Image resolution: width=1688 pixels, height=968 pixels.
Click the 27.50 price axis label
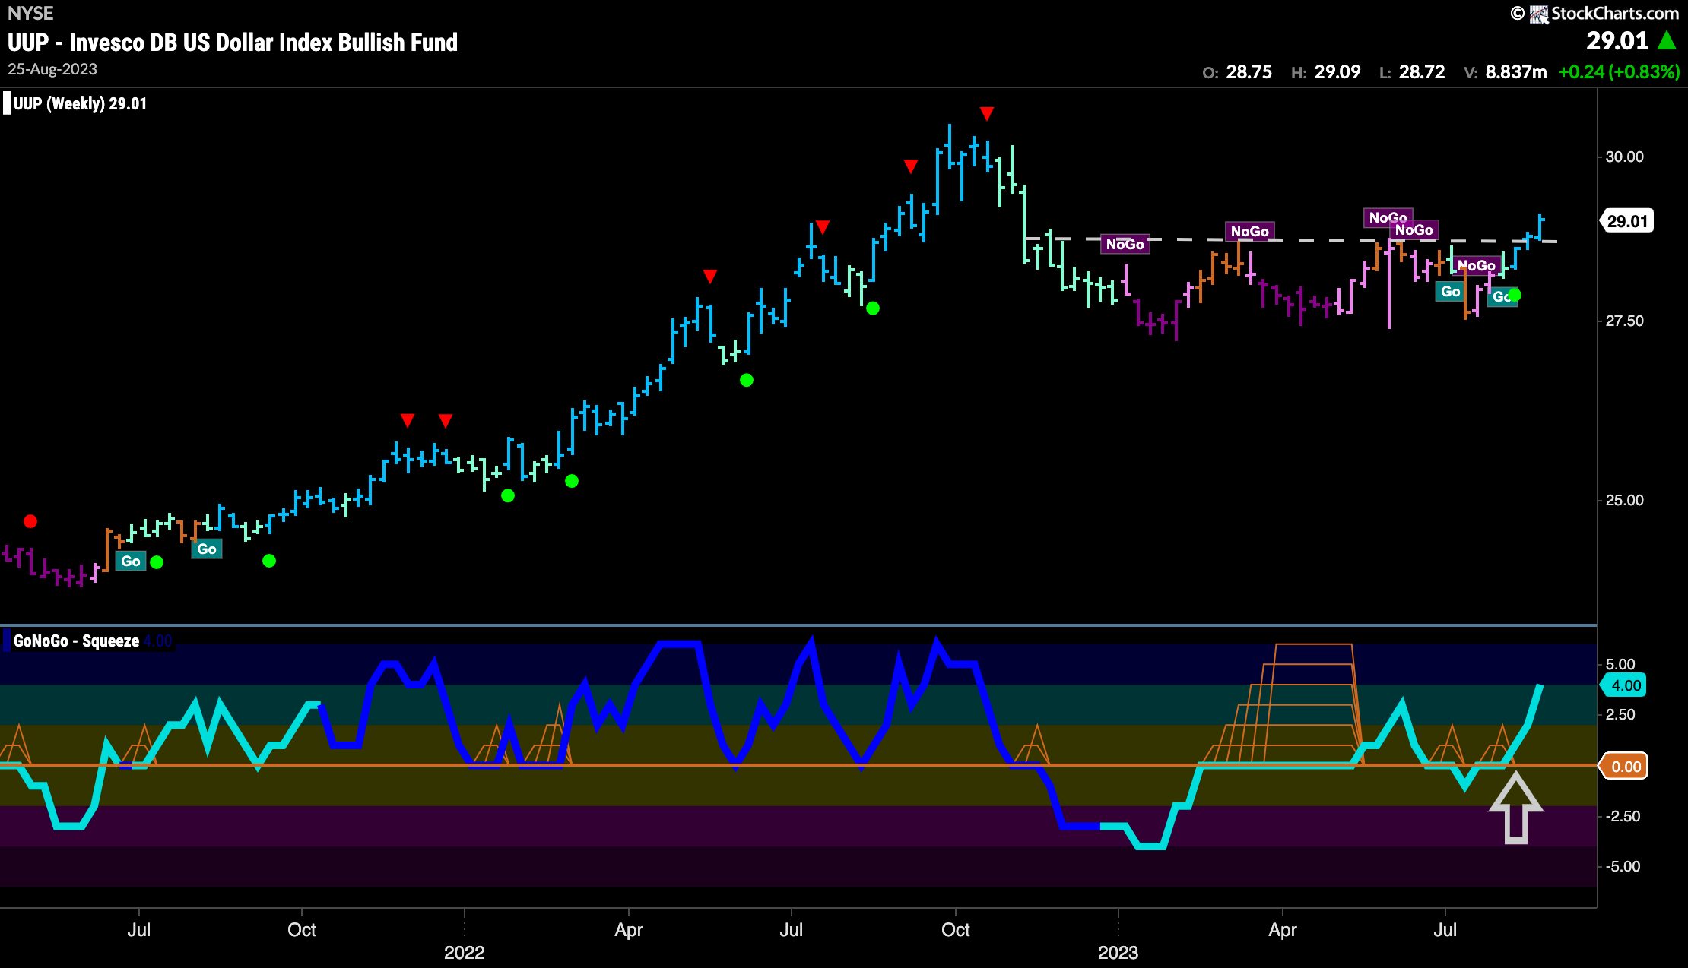click(x=1624, y=321)
